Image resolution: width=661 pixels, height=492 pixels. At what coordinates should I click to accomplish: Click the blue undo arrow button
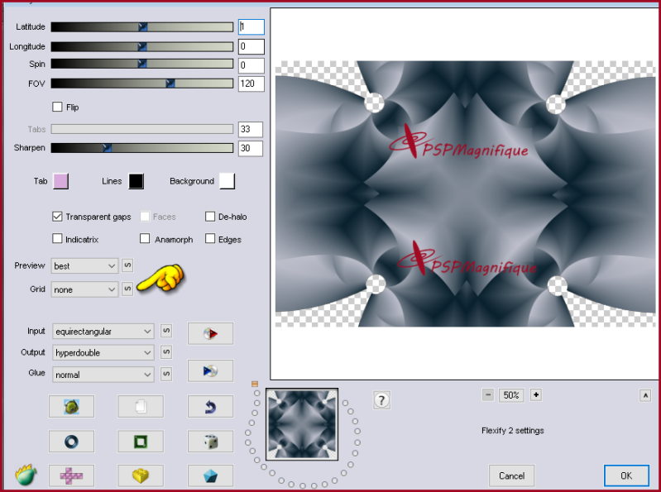point(210,406)
